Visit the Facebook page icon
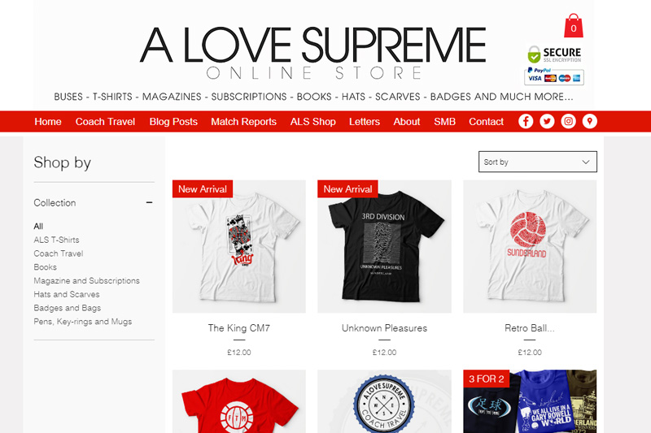This screenshot has width=651, height=433. (x=526, y=121)
